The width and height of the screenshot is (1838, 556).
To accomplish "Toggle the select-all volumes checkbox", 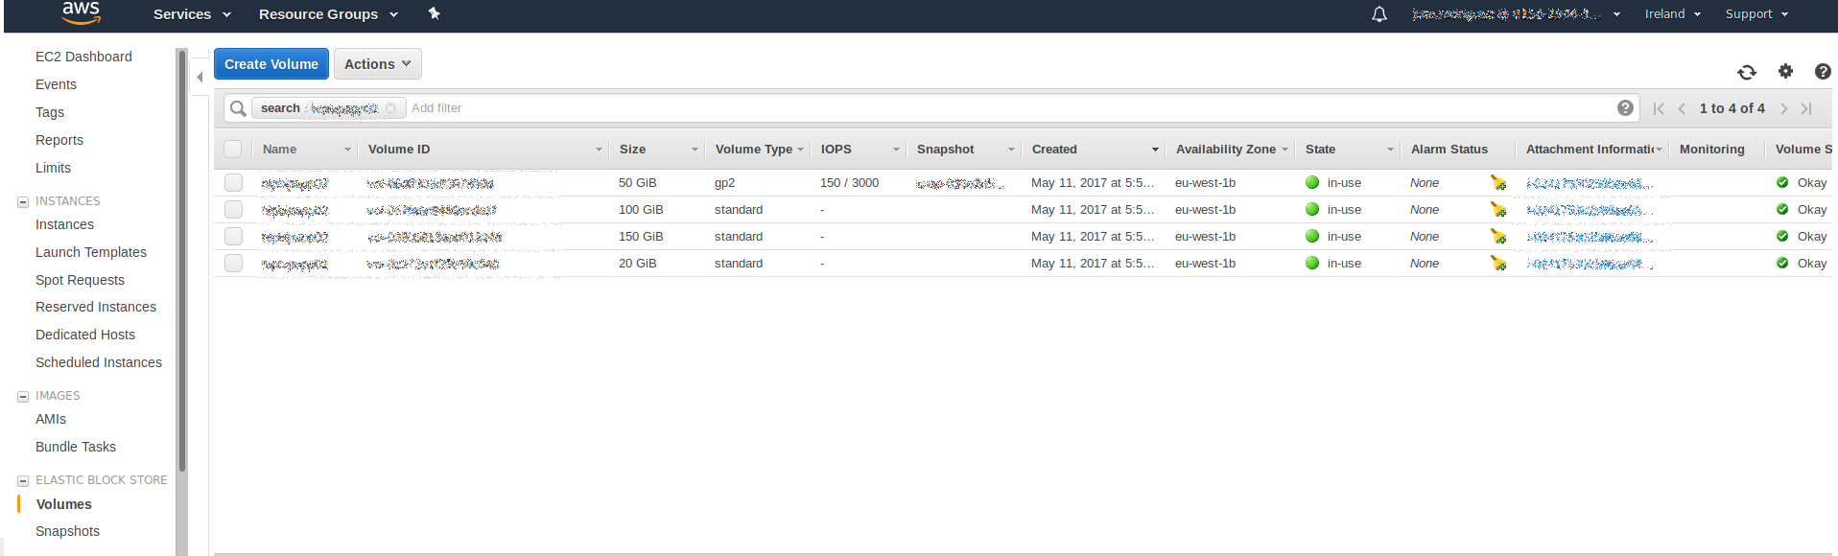I will point(233,150).
